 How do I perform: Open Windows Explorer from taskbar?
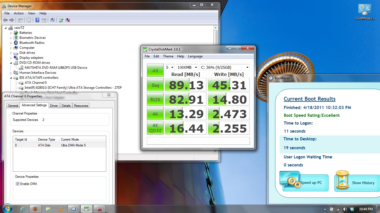[48, 209]
